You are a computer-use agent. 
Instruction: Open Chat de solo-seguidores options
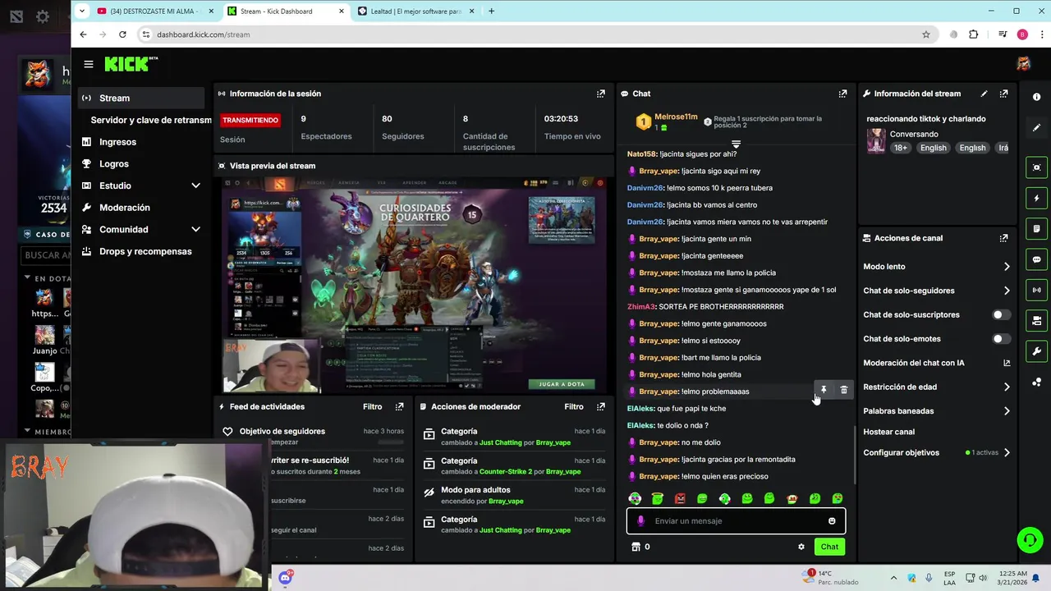coord(937,291)
